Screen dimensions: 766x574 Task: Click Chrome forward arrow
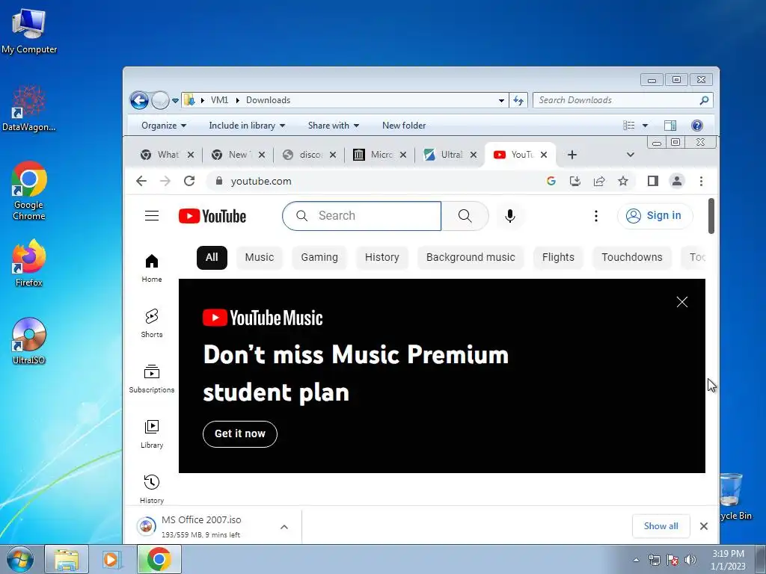(x=165, y=181)
